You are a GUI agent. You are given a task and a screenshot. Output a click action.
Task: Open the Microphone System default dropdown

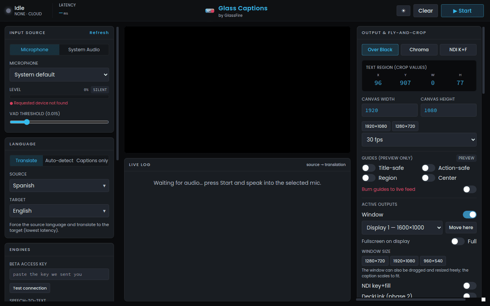[59, 75]
